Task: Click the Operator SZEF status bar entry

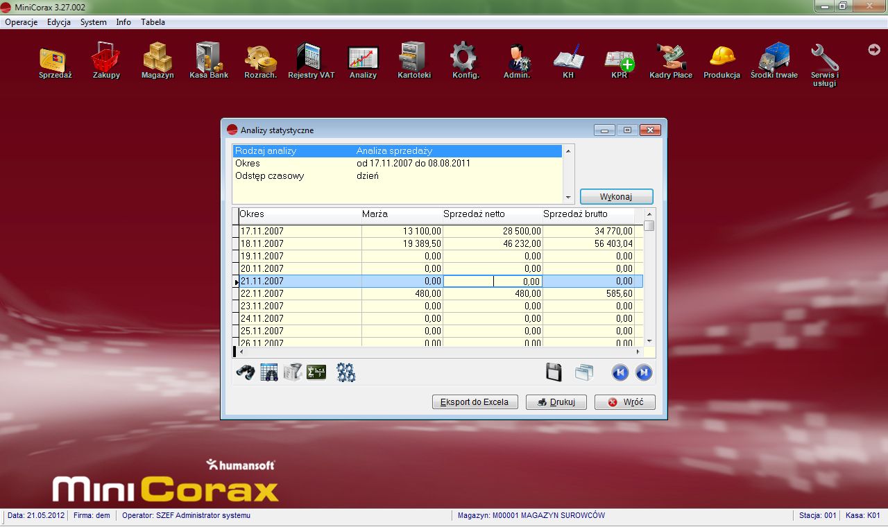Action: (x=186, y=515)
